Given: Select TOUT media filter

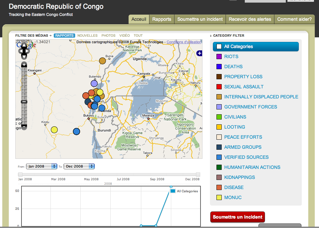Looking at the screenshot, I should click(x=138, y=35).
